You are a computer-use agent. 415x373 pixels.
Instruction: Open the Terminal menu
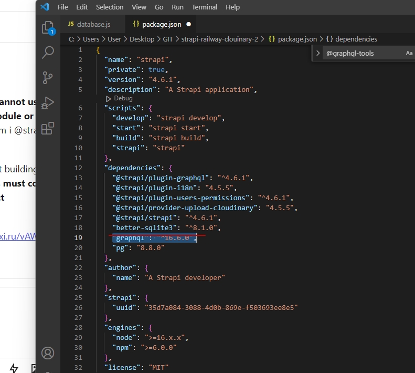click(x=204, y=7)
